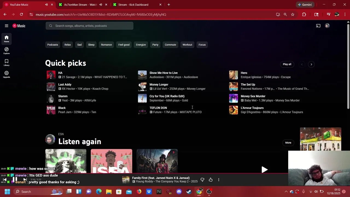This screenshot has height=197, width=350.
Task: Select the Romance mood chip
Action: pyautogui.click(x=106, y=45)
